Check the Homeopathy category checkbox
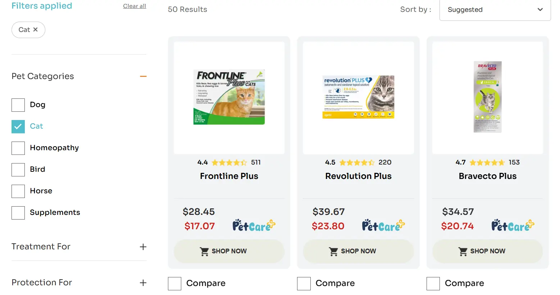The image size is (560, 295). (18, 148)
